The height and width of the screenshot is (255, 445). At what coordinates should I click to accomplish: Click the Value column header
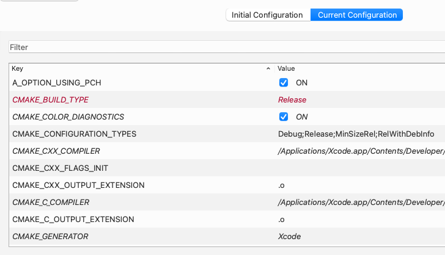[x=355, y=69]
